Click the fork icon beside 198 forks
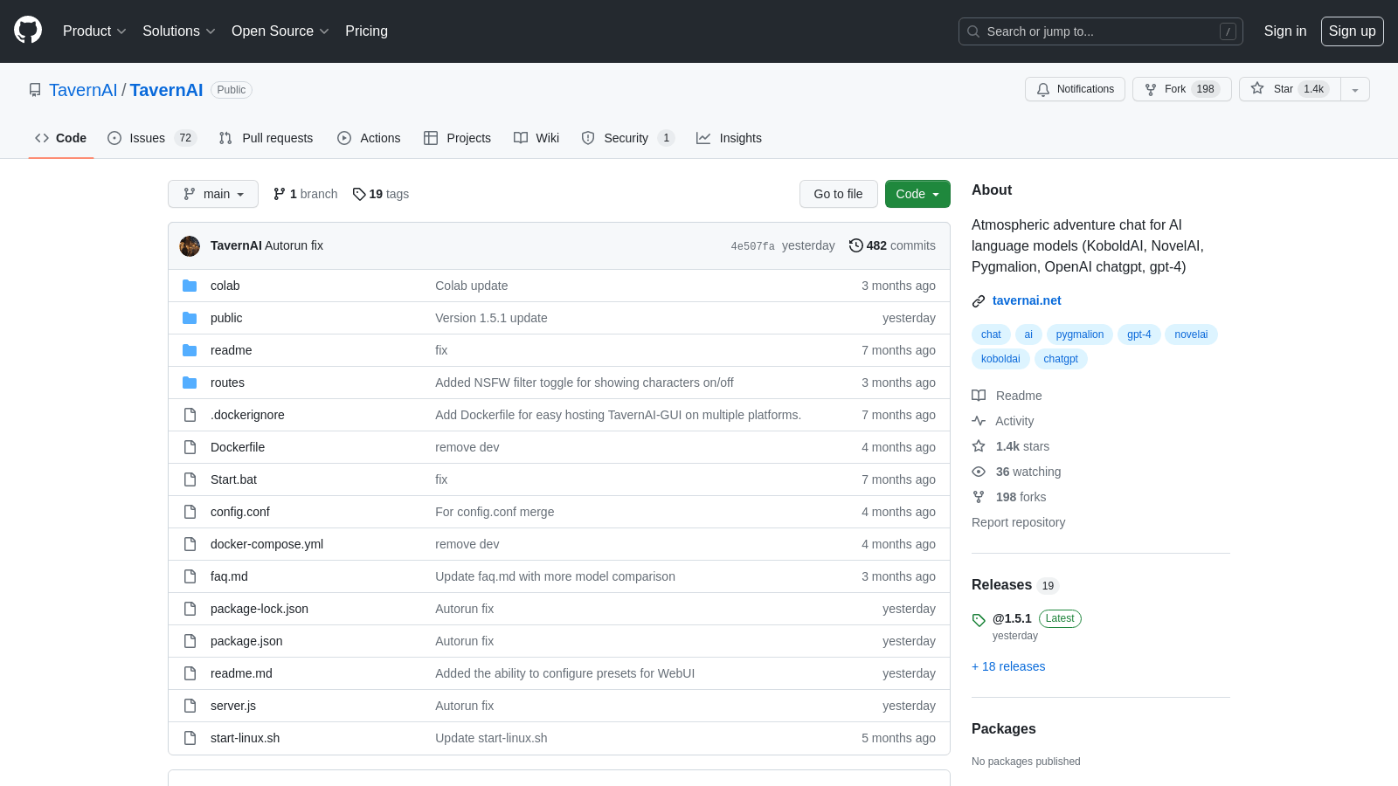This screenshot has width=1398, height=786. [x=979, y=497]
